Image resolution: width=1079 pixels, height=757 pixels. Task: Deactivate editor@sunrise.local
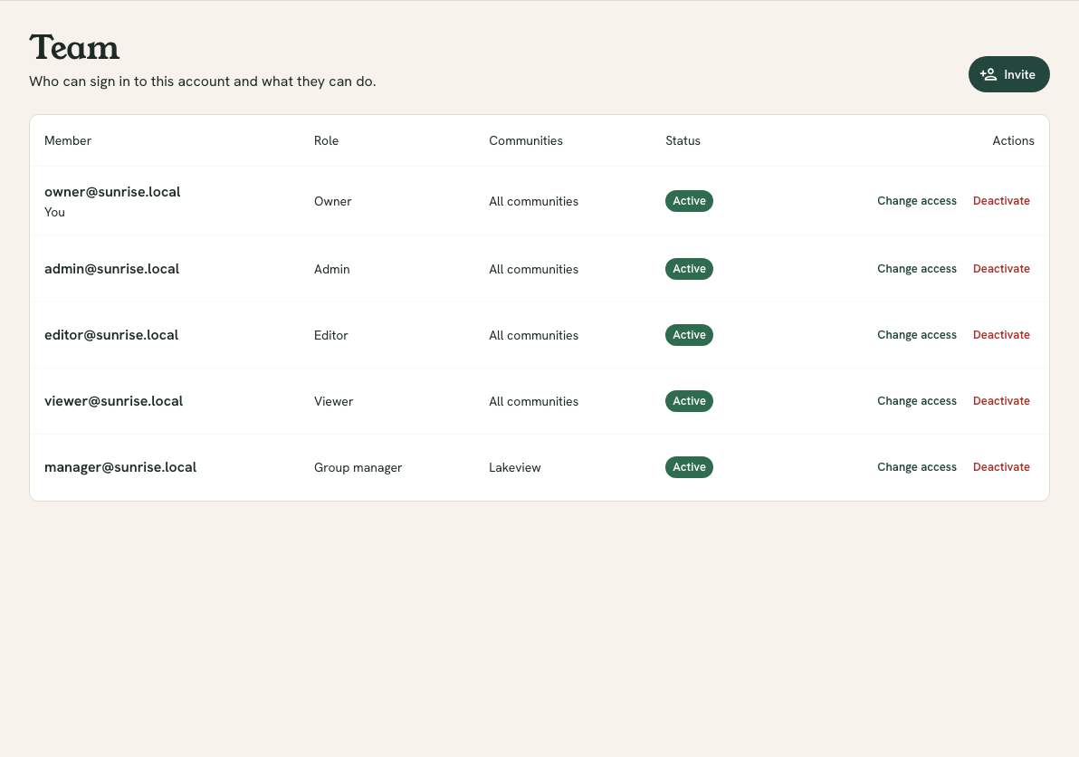1001,335
